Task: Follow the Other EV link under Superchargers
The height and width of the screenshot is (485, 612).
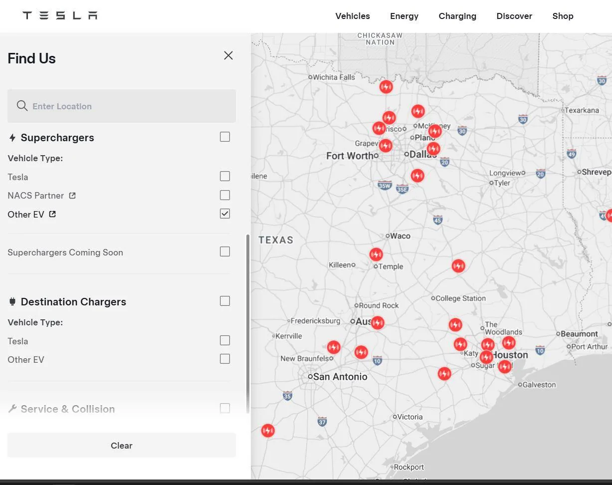Action: click(x=26, y=215)
